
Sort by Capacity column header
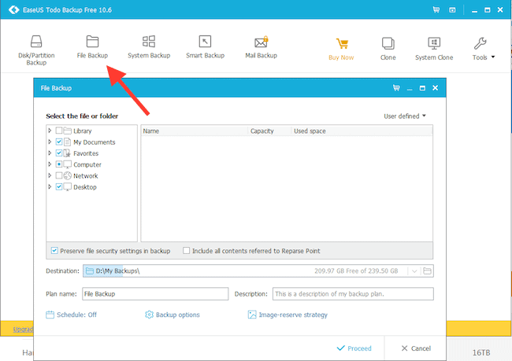269,131
